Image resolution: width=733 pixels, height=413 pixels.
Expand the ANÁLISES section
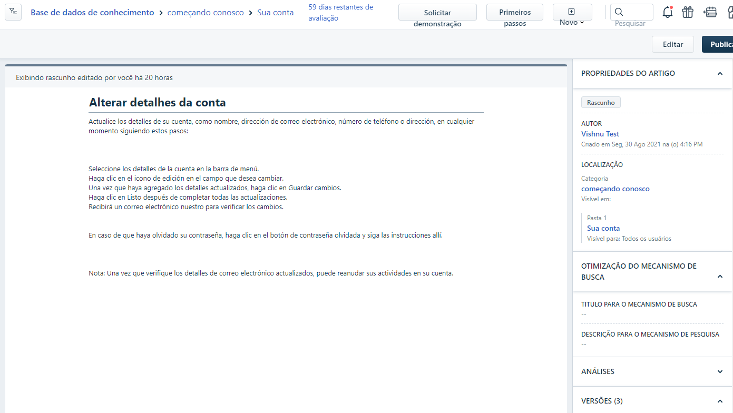(720, 371)
